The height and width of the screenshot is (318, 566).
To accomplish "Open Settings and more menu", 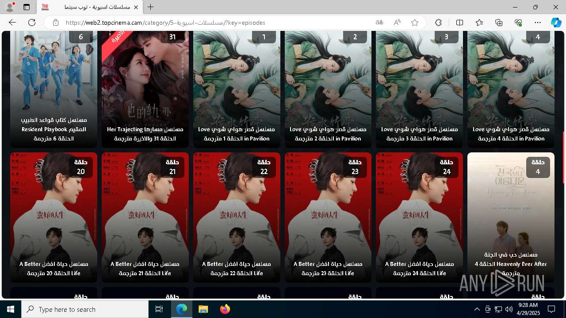I will (538, 23).
